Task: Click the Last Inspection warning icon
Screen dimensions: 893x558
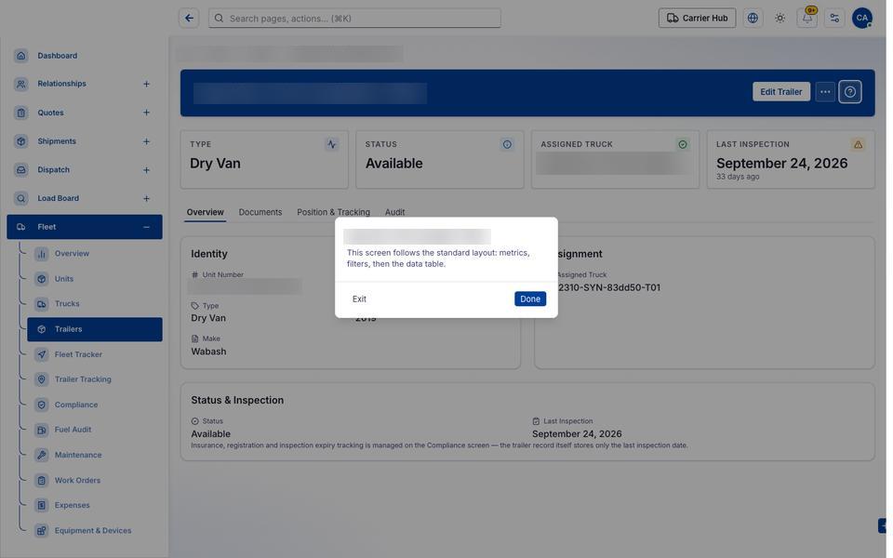Action: tap(858, 145)
